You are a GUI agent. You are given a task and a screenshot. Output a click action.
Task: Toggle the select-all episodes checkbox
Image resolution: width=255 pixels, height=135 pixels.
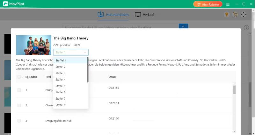point(19,77)
